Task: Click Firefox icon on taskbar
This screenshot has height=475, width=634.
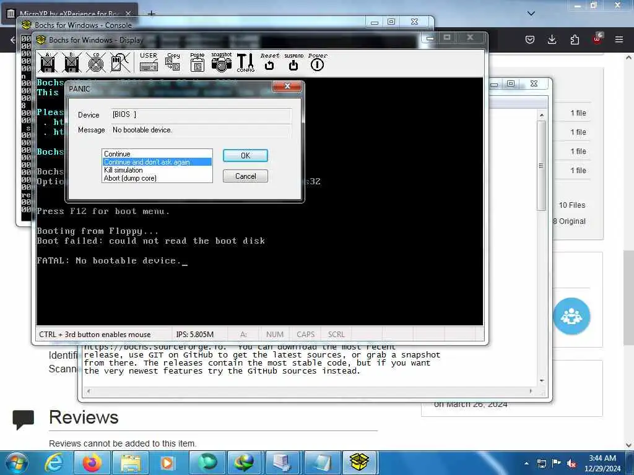Action: click(92, 463)
